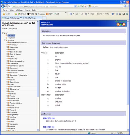Switch to the Index tab
Image resolution: width=130 pixels, height=135 pixels.
point(10,29)
